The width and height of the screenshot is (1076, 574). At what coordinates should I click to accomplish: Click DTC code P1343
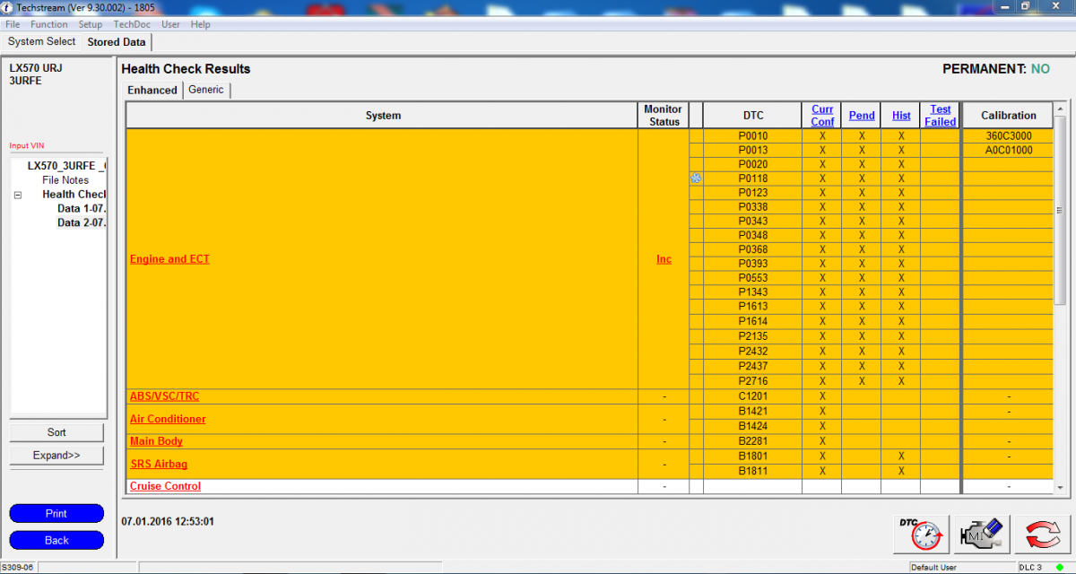(x=753, y=292)
